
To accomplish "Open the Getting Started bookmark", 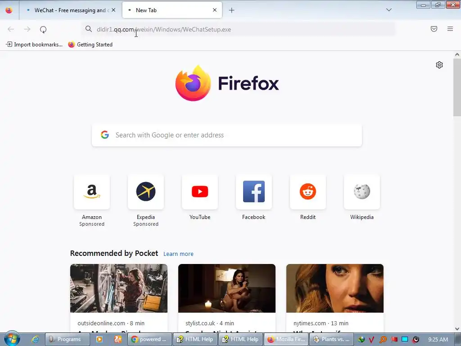I will coord(90,45).
